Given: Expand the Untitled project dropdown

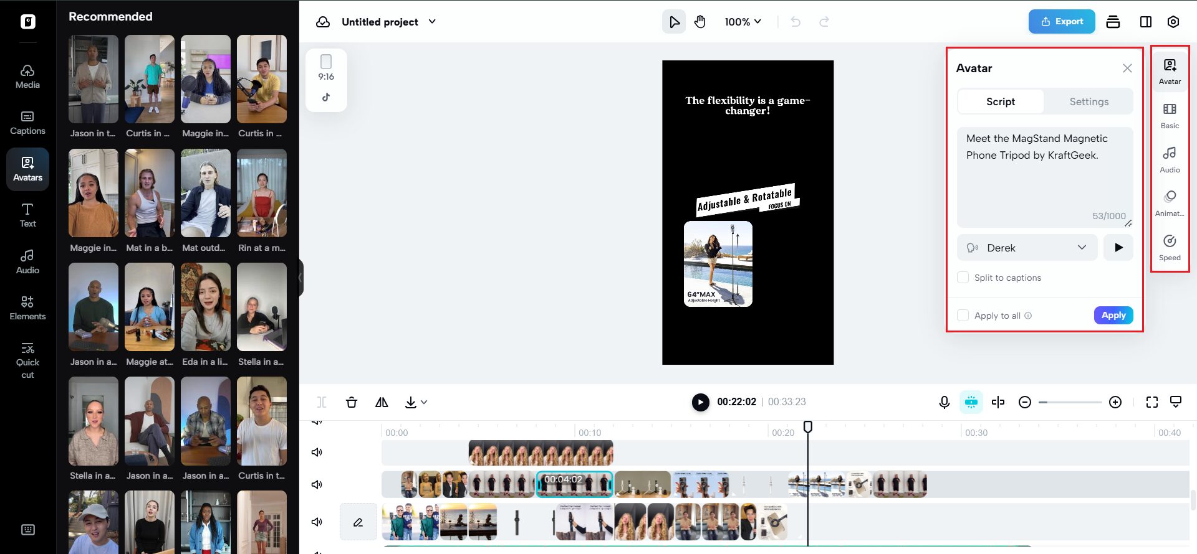Looking at the screenshot, I should pyautogui.click(x=432, y=22).
